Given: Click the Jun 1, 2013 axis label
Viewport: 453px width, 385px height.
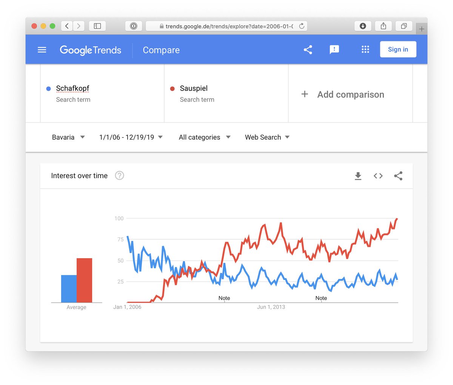Looking at the screenshot, I should (271, 307).
